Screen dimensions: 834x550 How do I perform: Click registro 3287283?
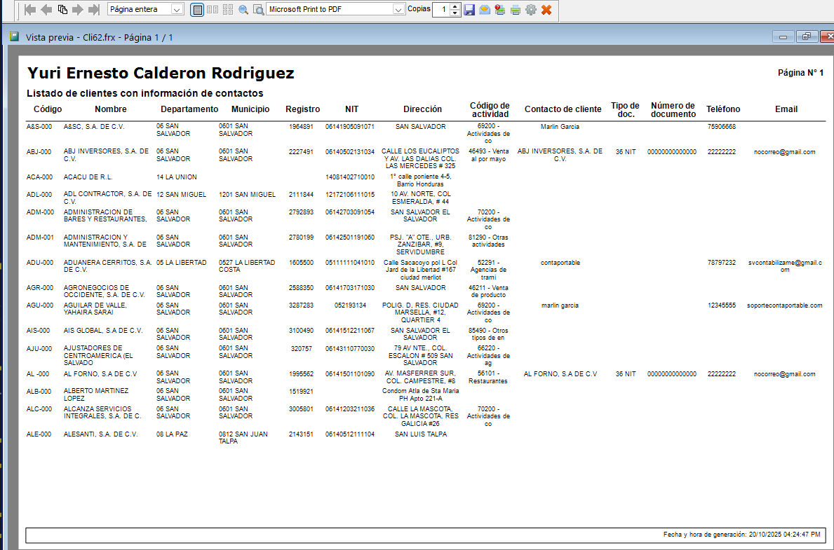tap(301, 305)
